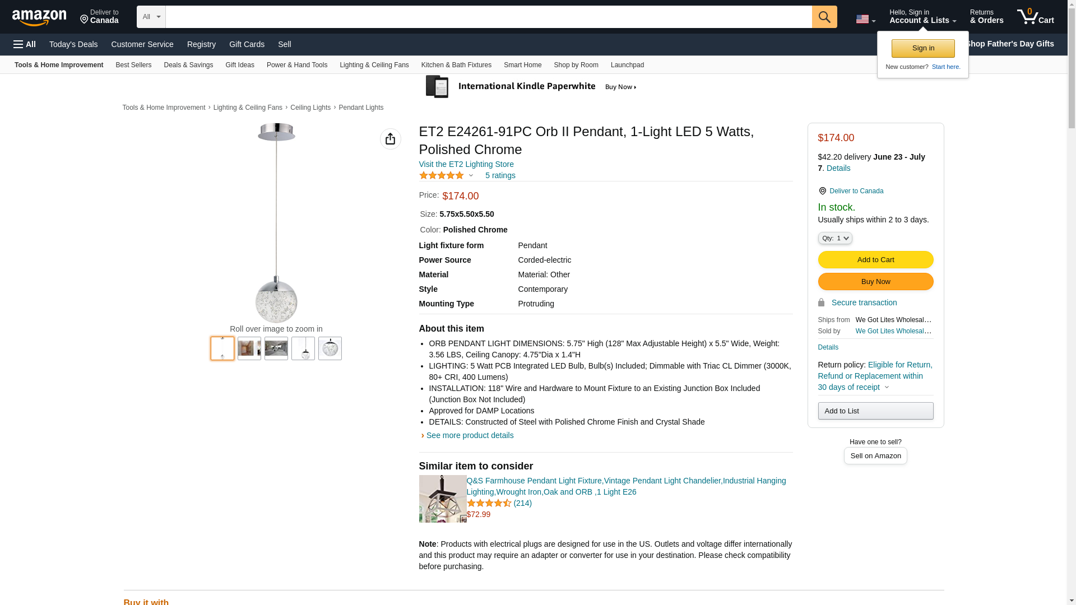The height and width of the screenshot is (605, 1076).
Task: Select the second product thumbnail image
Action: [x=249, y=348]
